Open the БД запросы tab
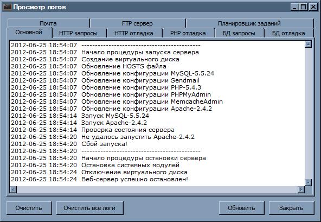 coord(239,33)
